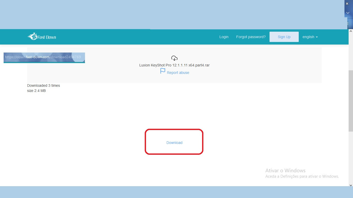Click the chevron-down icon below the X
The height and width of the screenshot is (198, 353).
pyautogui.click(x=348, y=13)
